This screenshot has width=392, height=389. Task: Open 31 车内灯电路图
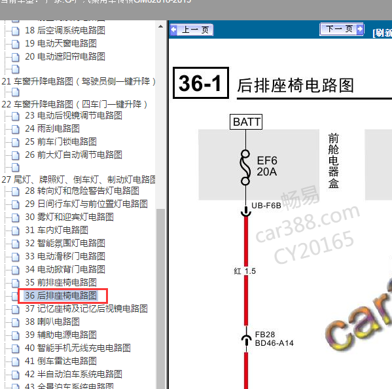56,230
